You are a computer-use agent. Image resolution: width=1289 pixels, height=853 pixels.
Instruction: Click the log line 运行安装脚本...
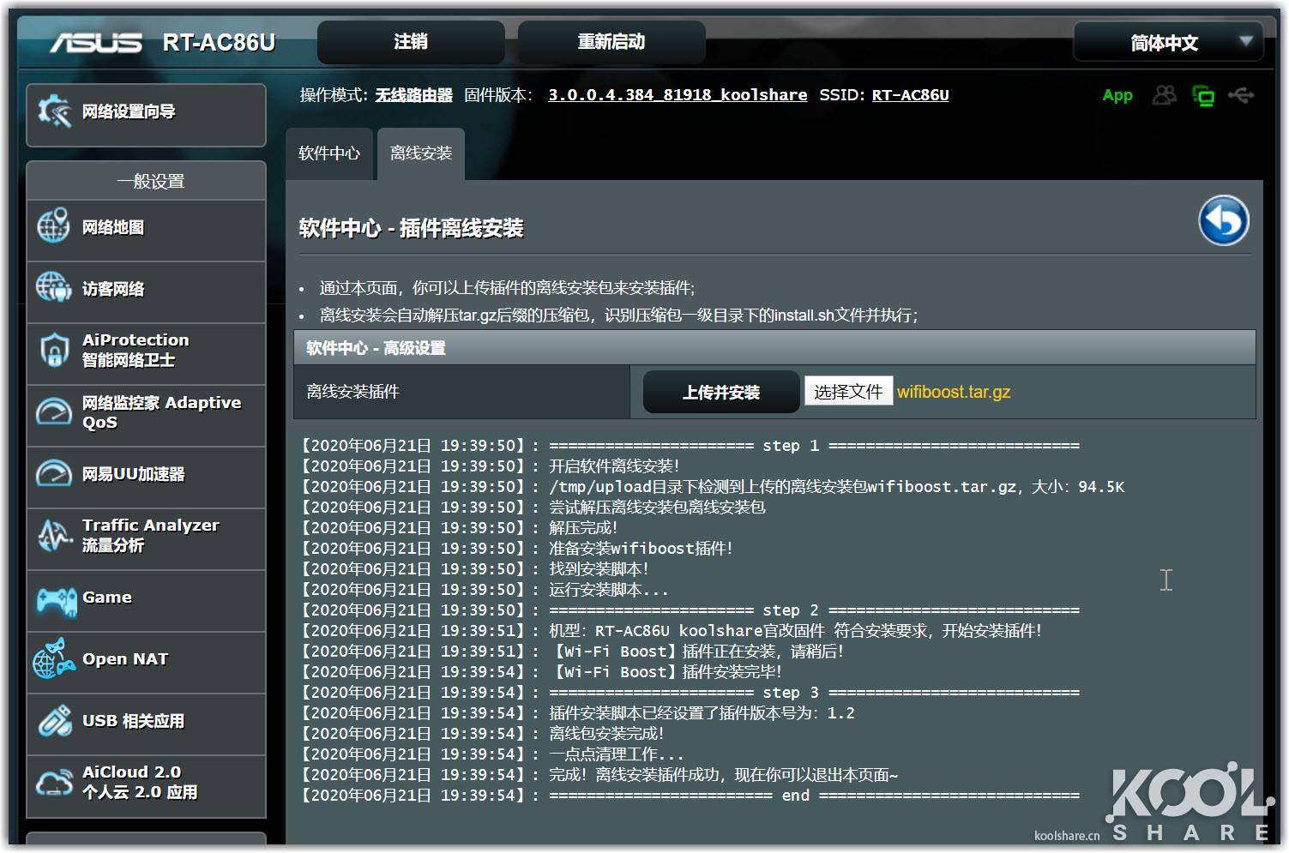[x=484, y=590]
